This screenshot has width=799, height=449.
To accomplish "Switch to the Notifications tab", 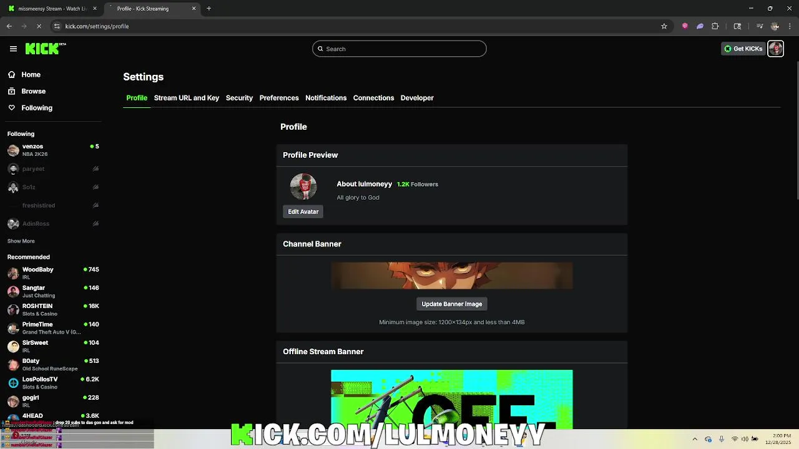I will [326, 98].
